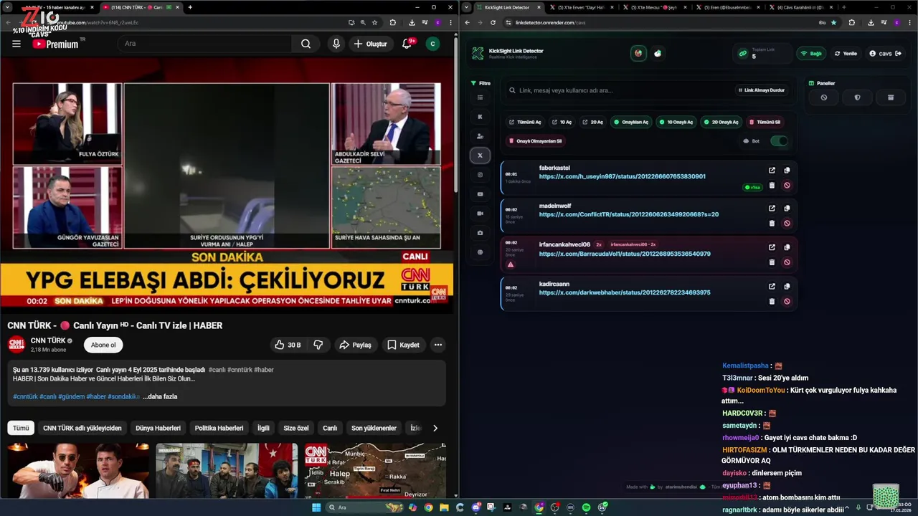Start YouTube voice search with microphone

pos(336,44)
